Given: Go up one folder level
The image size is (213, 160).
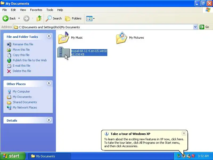Looking at the screenshot, I should pyautogui.click(x=39, y=18).
